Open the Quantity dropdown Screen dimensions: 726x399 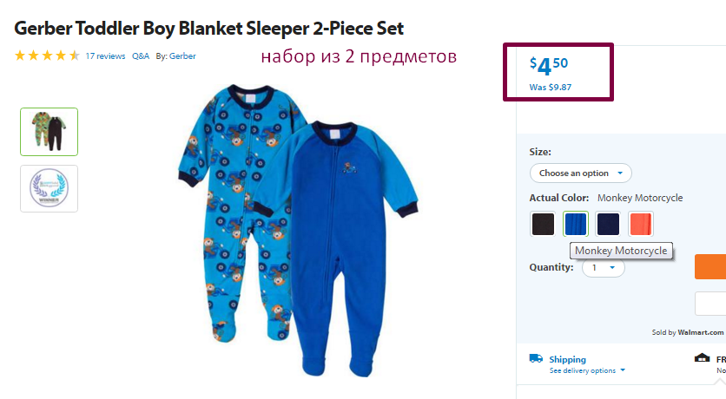[x=604, y=268]
